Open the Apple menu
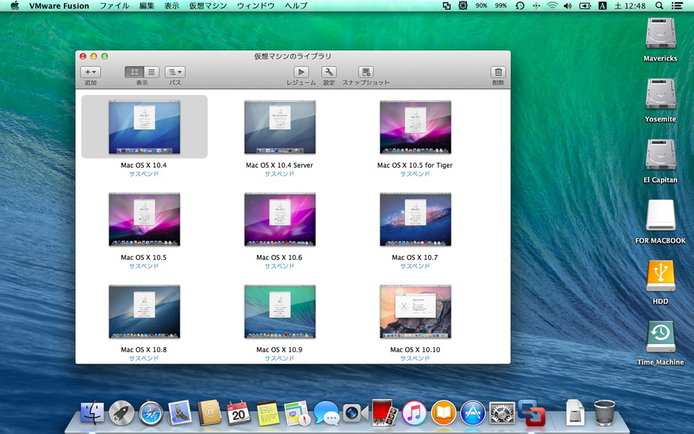 [15, 5]
